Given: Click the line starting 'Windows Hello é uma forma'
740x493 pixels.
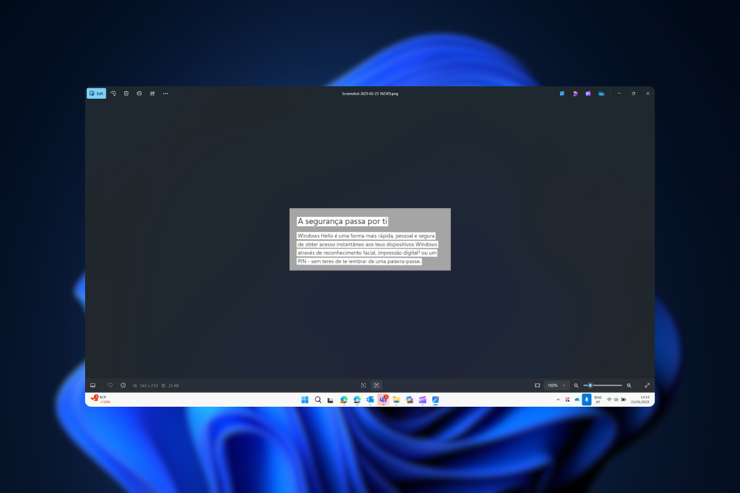Looking at the screenshot, I should [x=366, y=236].
